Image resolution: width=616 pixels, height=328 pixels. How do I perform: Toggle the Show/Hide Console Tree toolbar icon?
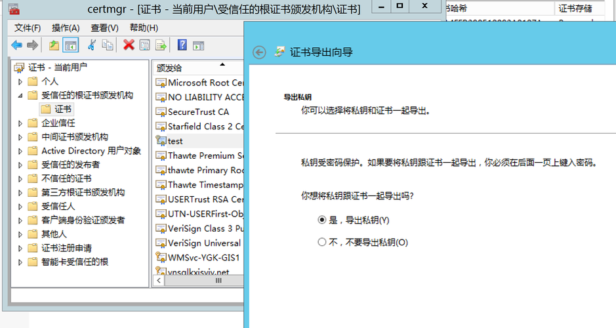(x=71, y=45)
